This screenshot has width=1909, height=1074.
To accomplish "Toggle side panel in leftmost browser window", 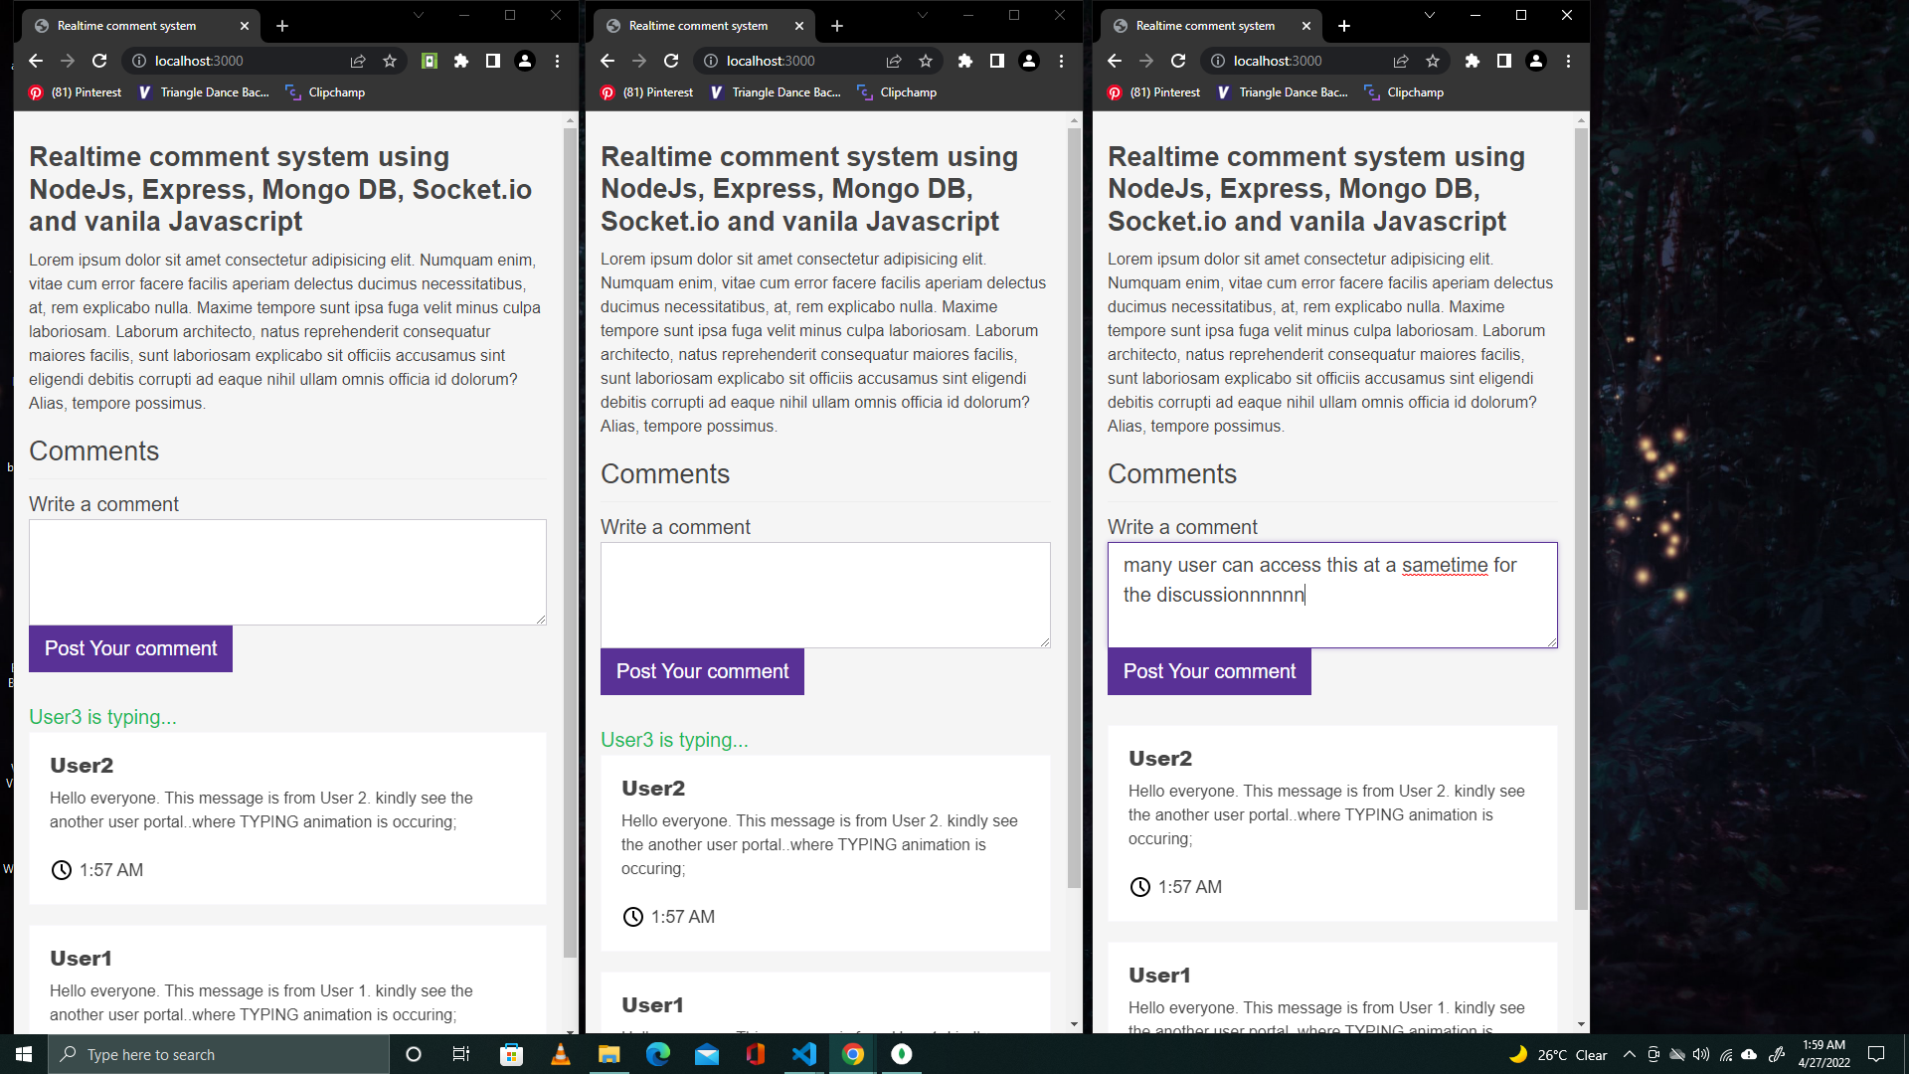I will 493,61.
